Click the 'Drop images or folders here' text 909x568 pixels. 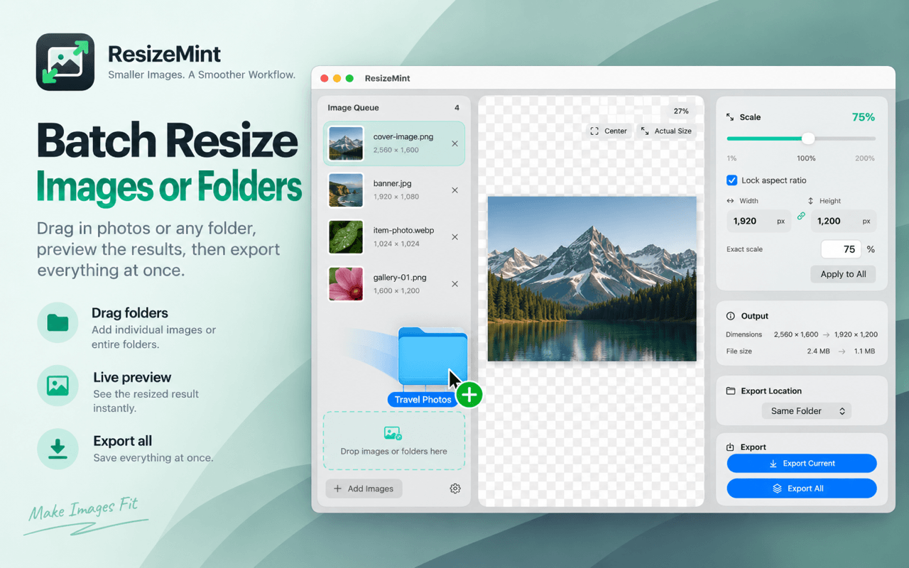pos(394,452)
